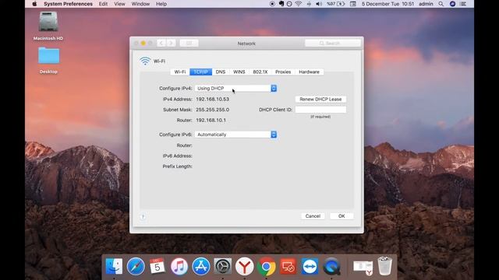Click the subnet mask value 255.255.255.0
The width and height of the screenshot is (499, 280).
pyautogui.click(x=212, y=110)
